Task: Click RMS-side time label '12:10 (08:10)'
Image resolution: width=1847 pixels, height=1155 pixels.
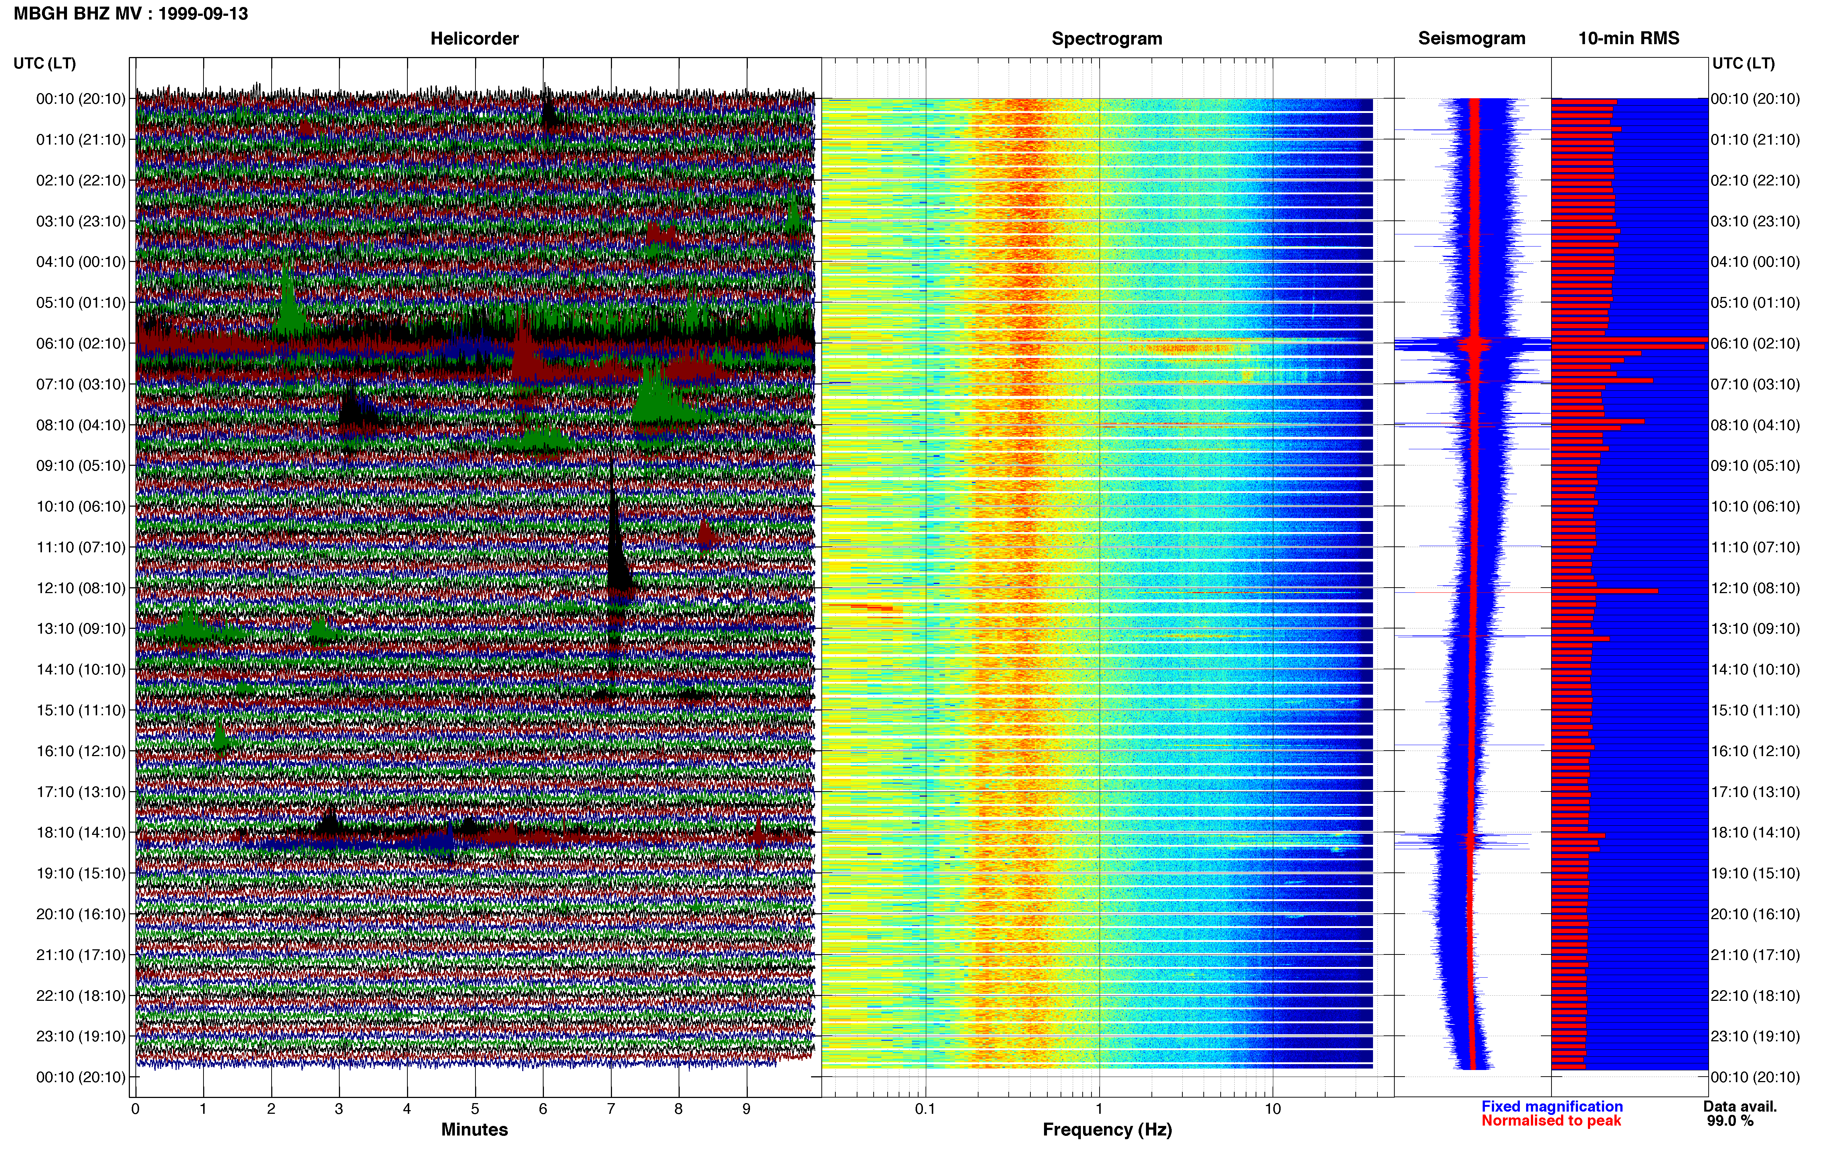Action: click(1755, 588)
